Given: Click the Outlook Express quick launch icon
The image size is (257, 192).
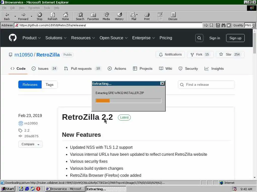Looking at the screenshot, I should [33, 189].
